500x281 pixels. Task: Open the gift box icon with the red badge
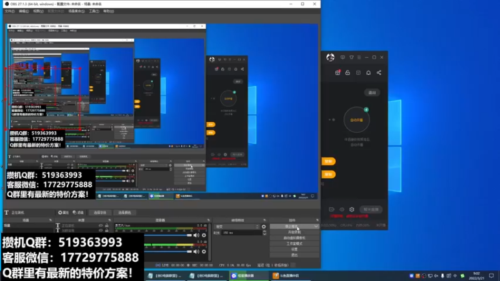click(337, 72)
